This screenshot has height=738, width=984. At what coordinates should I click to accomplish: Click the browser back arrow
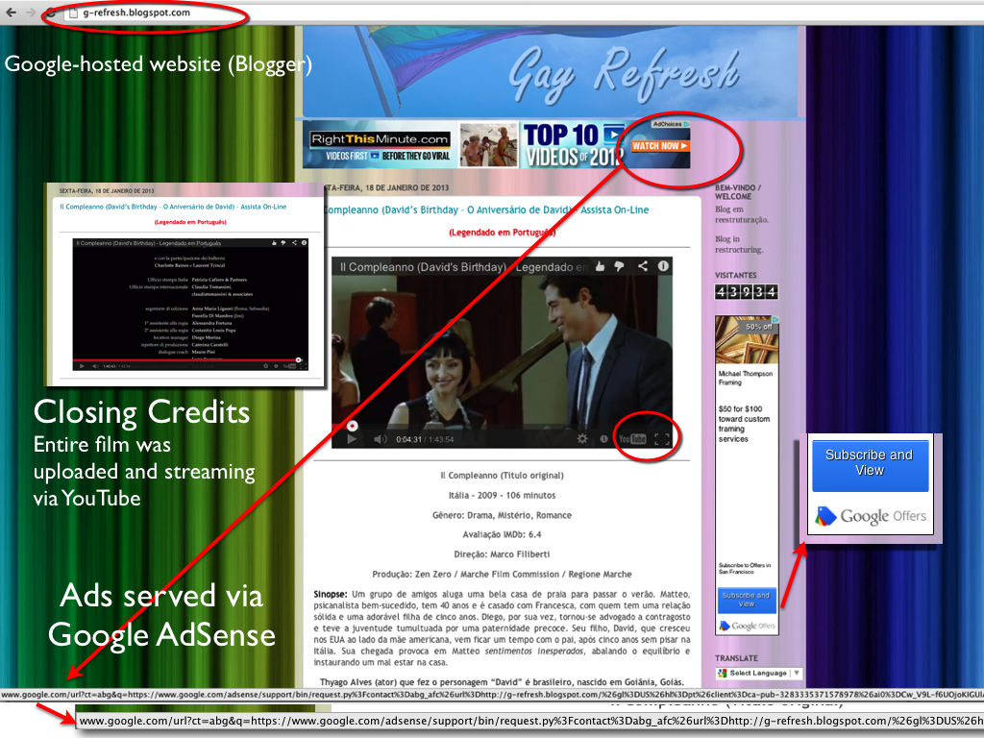(11, 12)
